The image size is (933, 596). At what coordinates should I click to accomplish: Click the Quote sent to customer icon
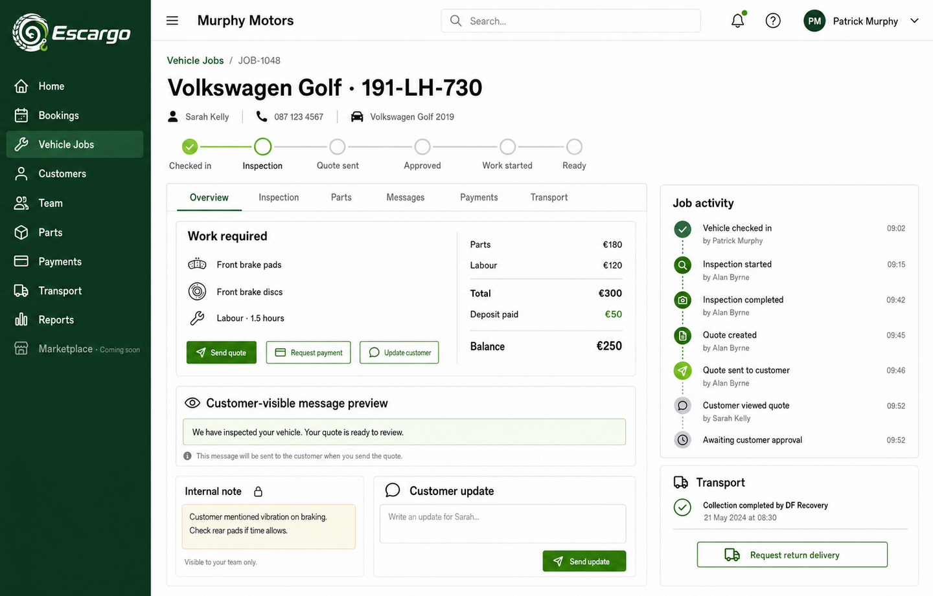682,371
